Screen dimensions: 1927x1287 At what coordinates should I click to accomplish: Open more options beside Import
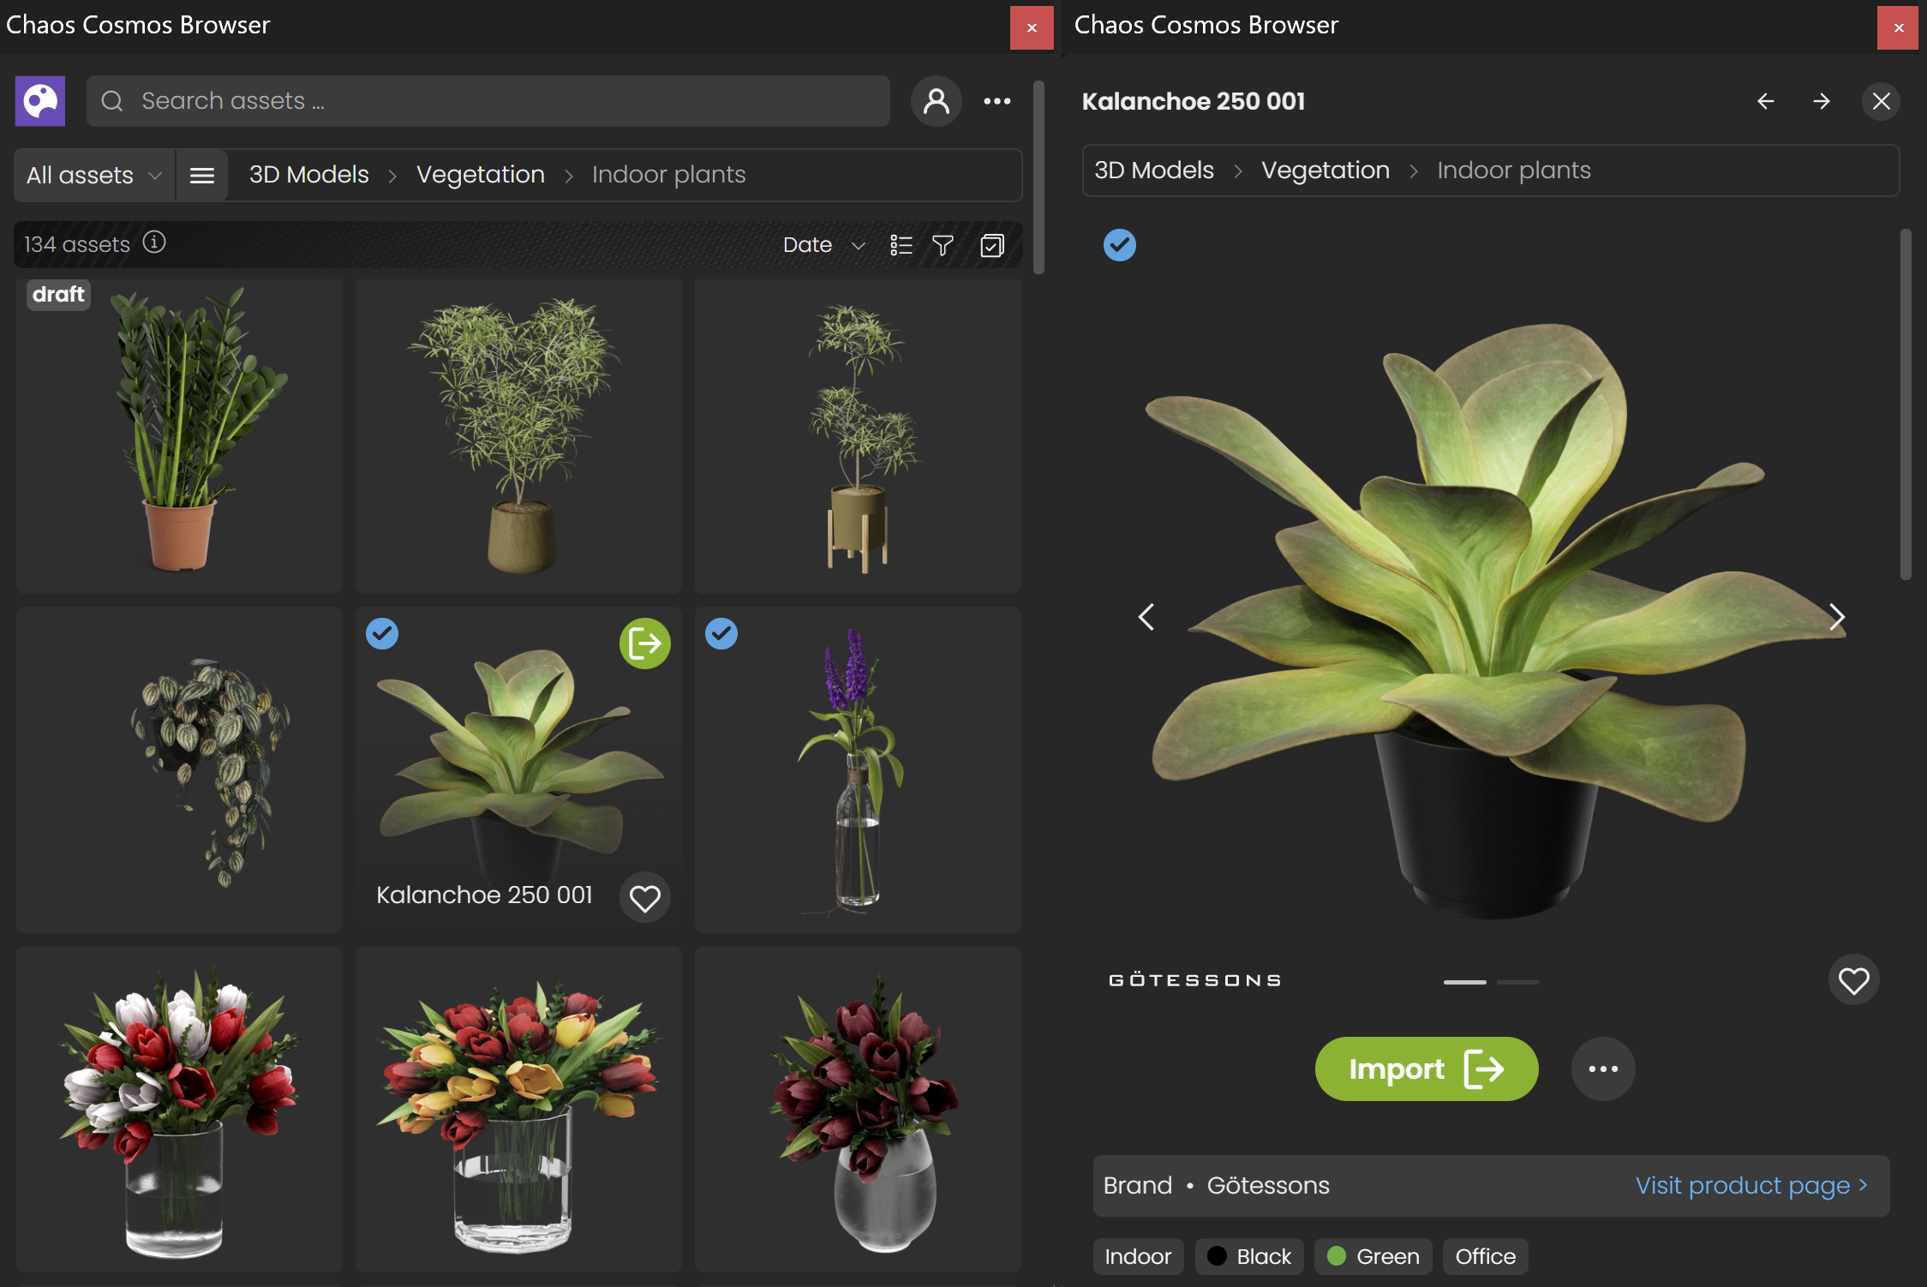tap(1603, 1069)
